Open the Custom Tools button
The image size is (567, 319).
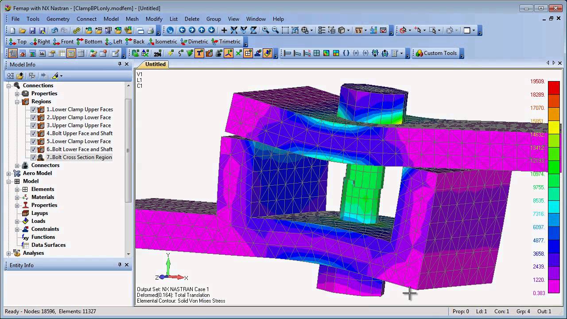pyautogui.click(x=436, y=53)
